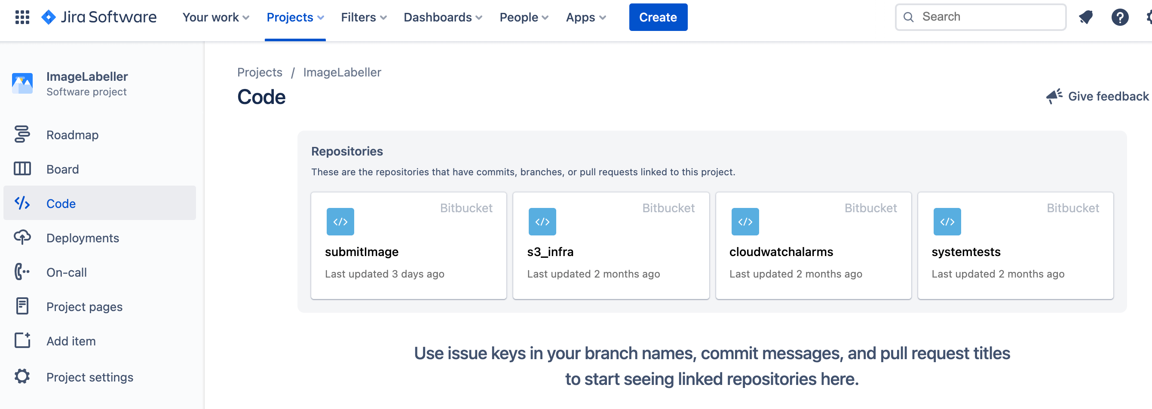Click inside the Search field

pyautogui.click(x=979, y=17)
